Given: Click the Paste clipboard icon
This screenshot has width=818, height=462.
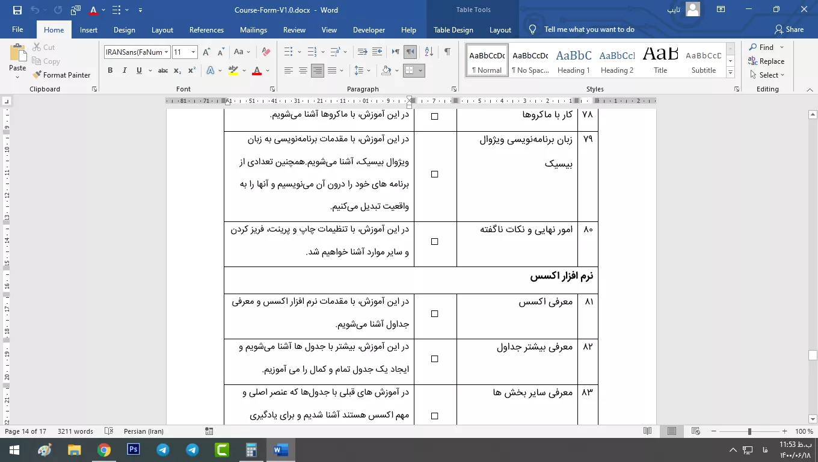Looking at the screenshot, I should pos(17,53).
